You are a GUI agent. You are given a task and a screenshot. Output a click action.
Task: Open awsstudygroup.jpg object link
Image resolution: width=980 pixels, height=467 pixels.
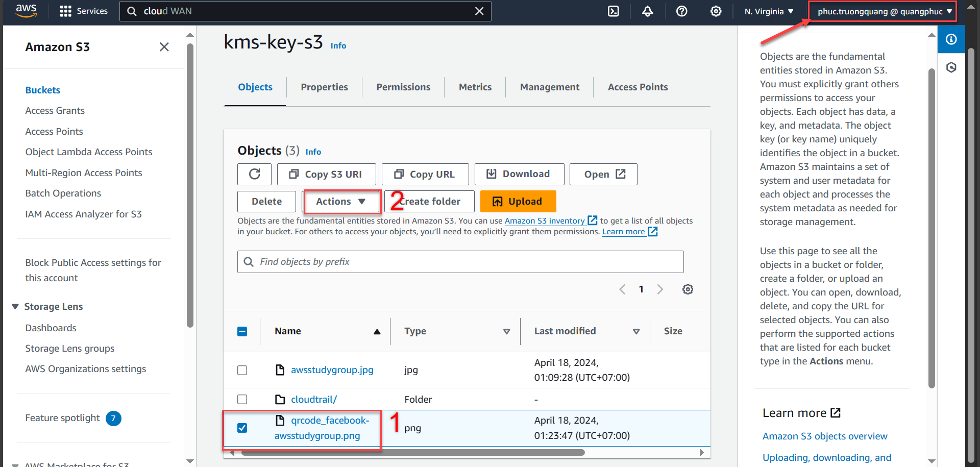coord(332,370)
